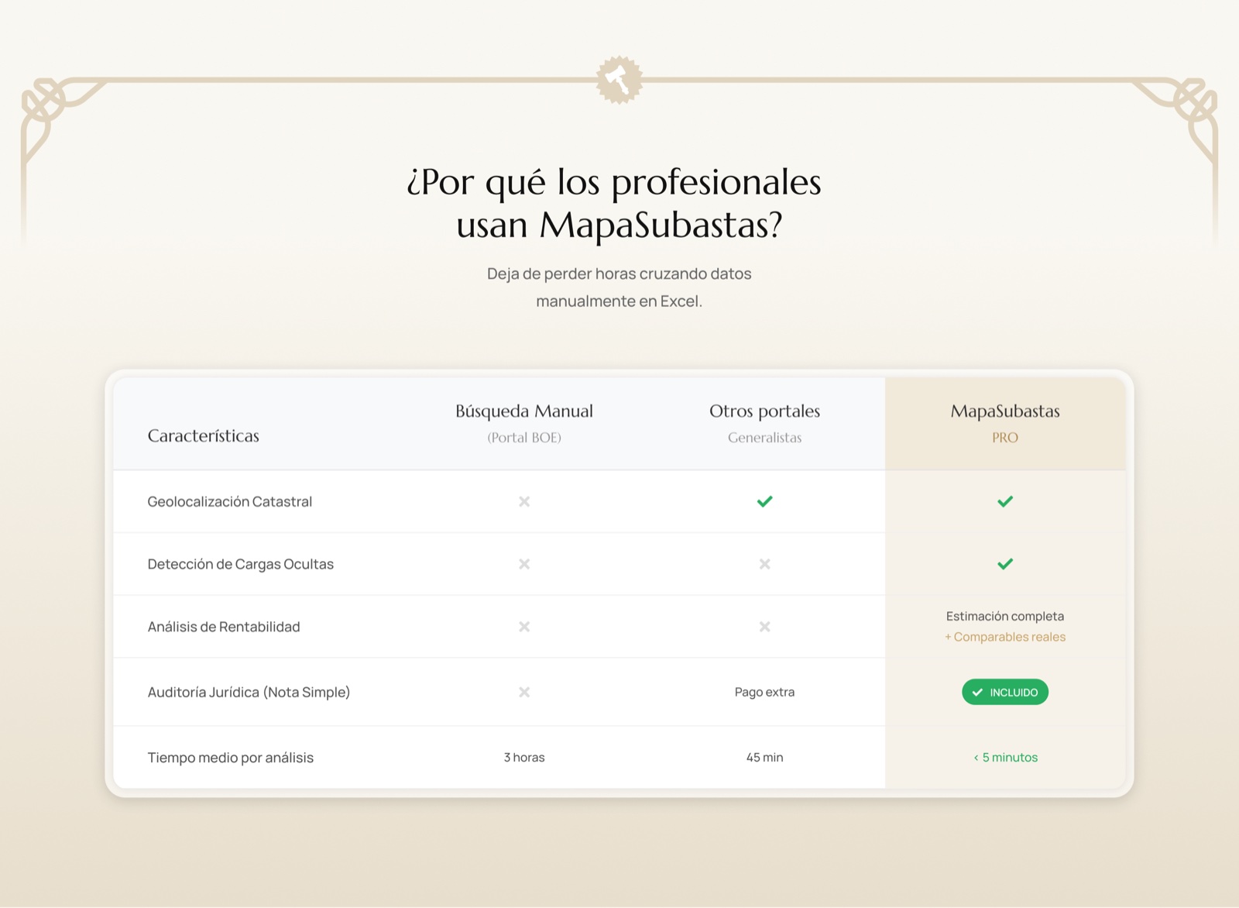Click the Detección de Cargas Ocultas row label
The image size is (1239, 908).
pos(241,564)
